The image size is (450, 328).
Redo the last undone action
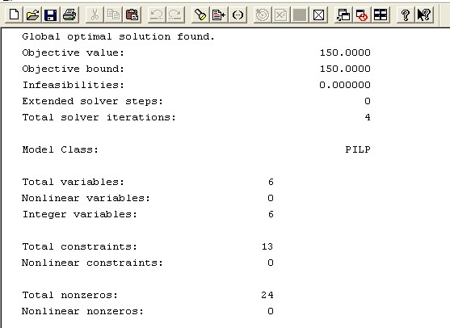coord(175,15)
